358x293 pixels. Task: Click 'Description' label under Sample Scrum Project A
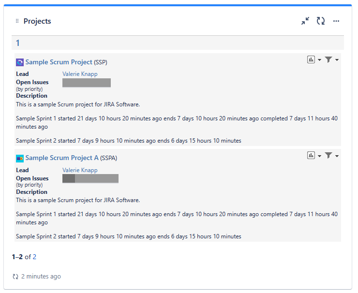[x=31, y=192]
